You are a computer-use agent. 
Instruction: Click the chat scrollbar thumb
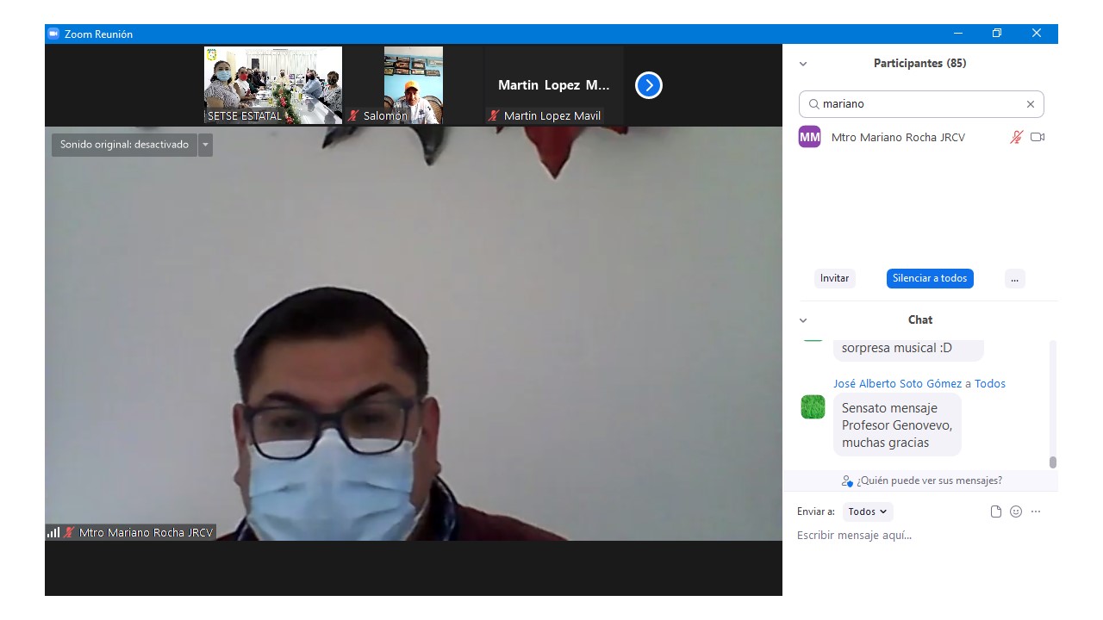click(x=1053, y=462)
